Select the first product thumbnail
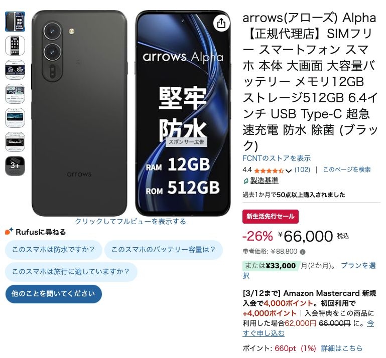386x358 pixels. click(x=15, y=22)
